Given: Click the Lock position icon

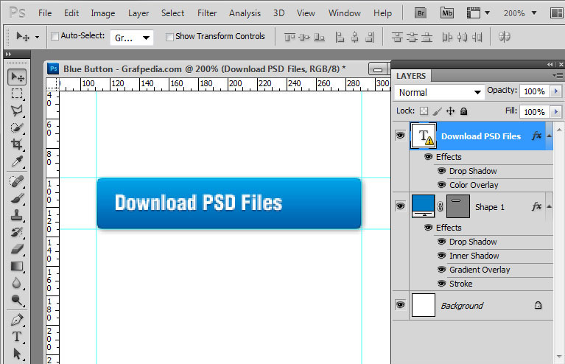Looking at the screenshot, I should (x=450, y=111).
